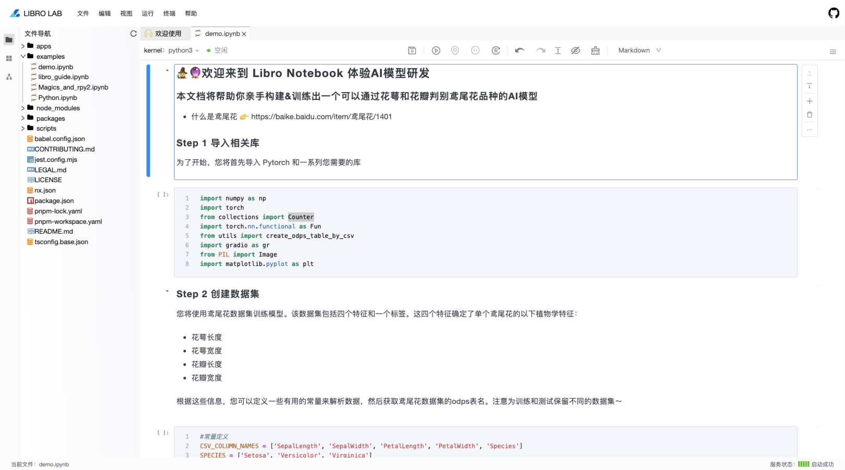Screen dimensions: 845x470
Task: Click the CSV_COLUMN_NAMES code line
Action: [x=361, y=446]
